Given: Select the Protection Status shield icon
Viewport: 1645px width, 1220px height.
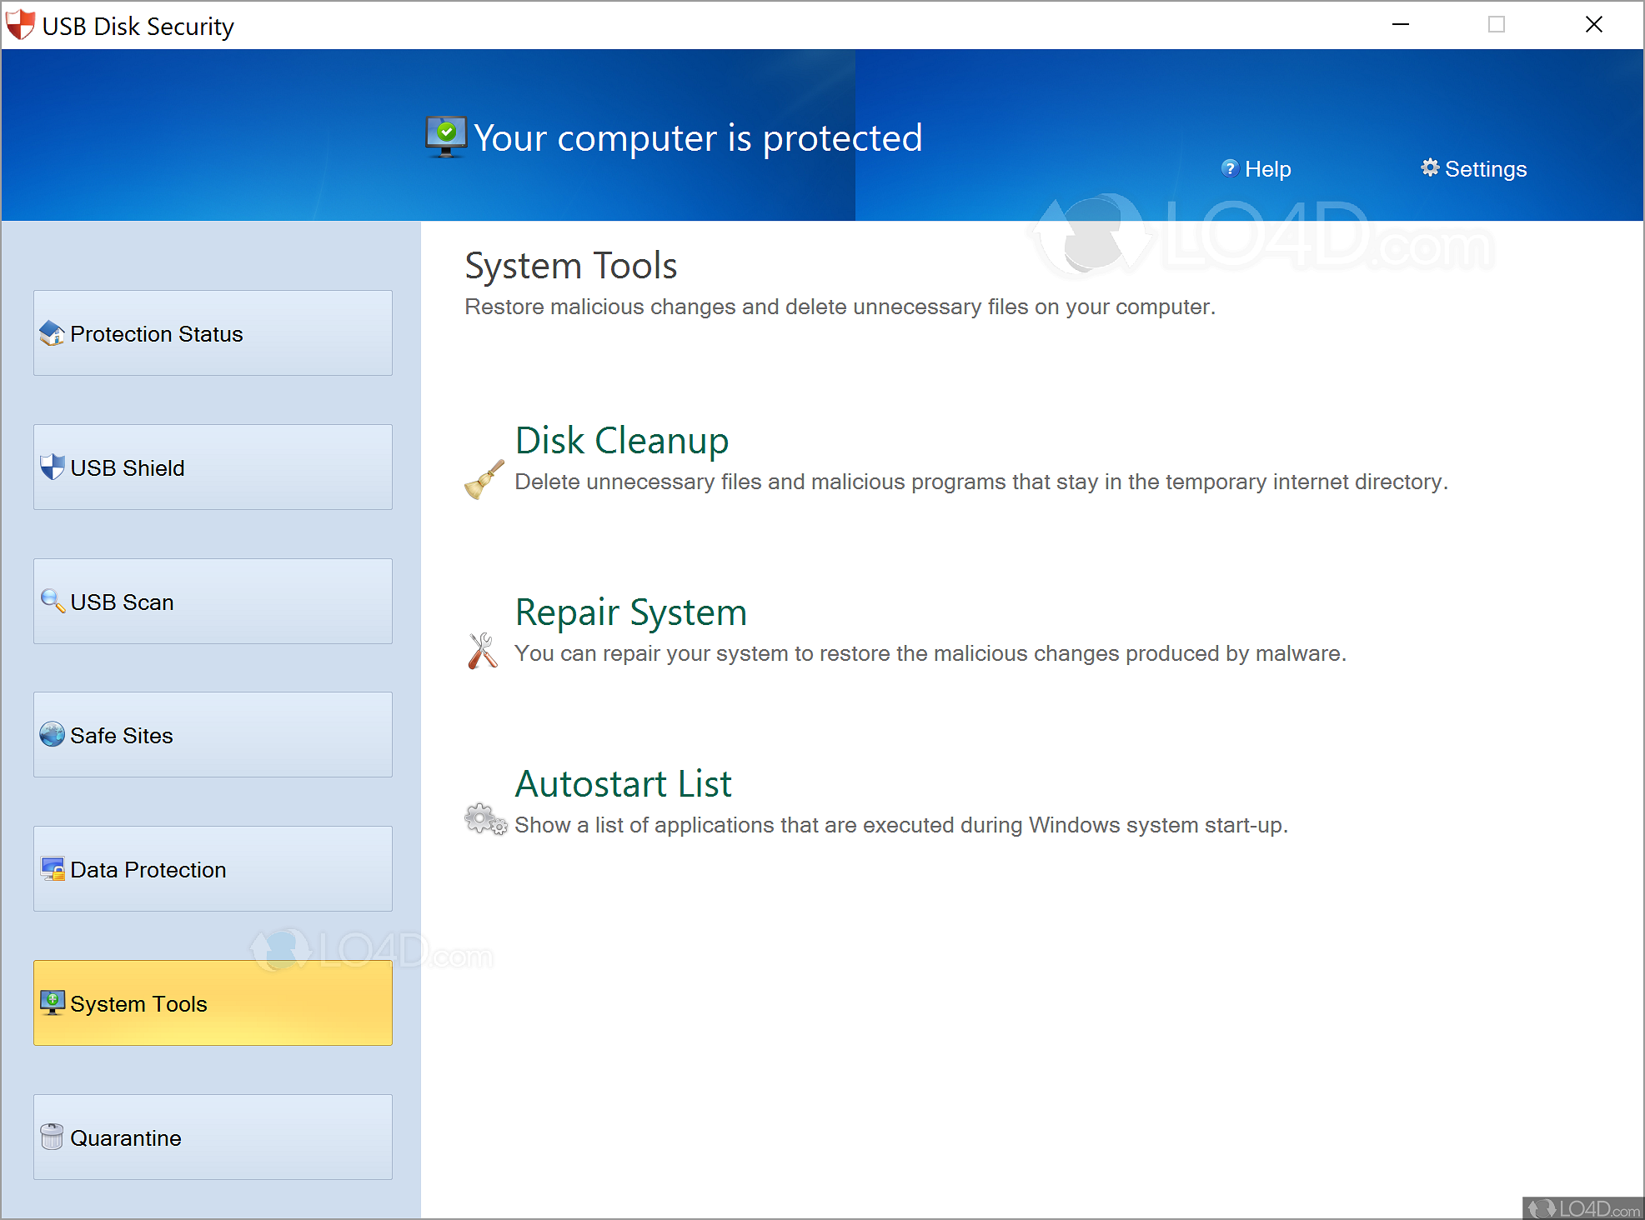Looking at the screenshot, I should (x=52, y=332).
